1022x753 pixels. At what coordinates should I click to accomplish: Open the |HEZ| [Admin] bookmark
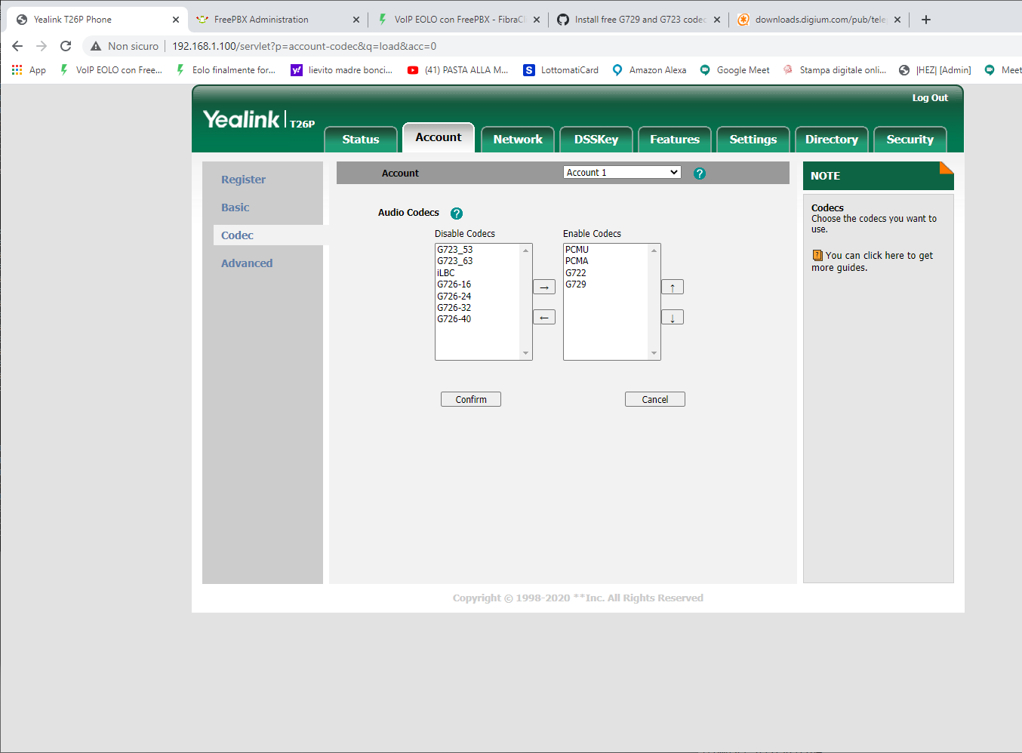point(934,69)
